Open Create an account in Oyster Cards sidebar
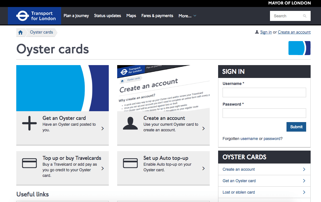321x202 pixels. point(239,169)
